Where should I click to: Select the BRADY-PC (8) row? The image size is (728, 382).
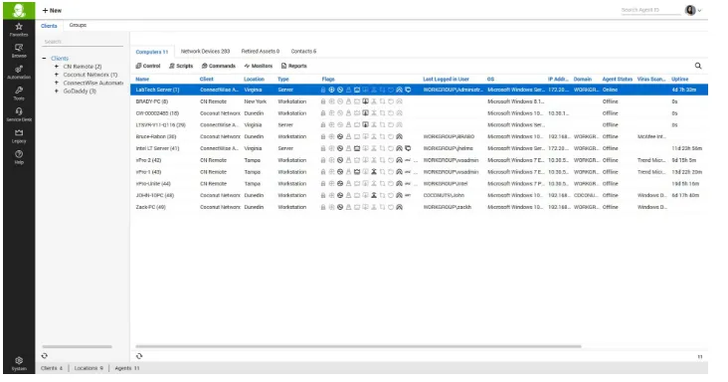tap(419, 101)
